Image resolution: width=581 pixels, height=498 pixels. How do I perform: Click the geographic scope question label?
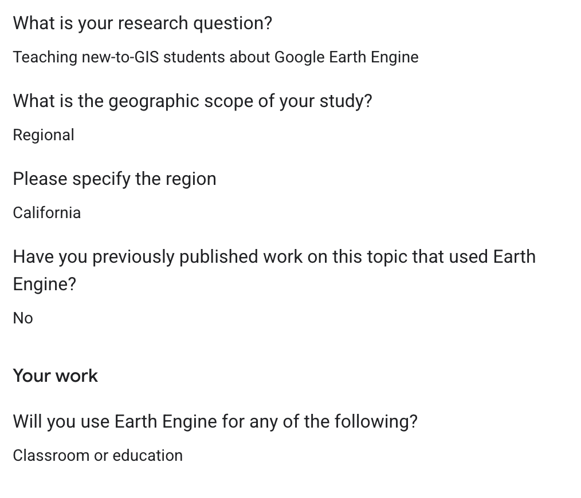click(192, 101)
